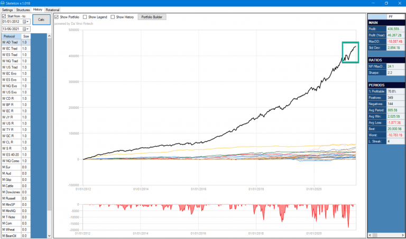Select the W AD Trad protocol row
This screenshot has height=239, width=406.
point(11,42)
